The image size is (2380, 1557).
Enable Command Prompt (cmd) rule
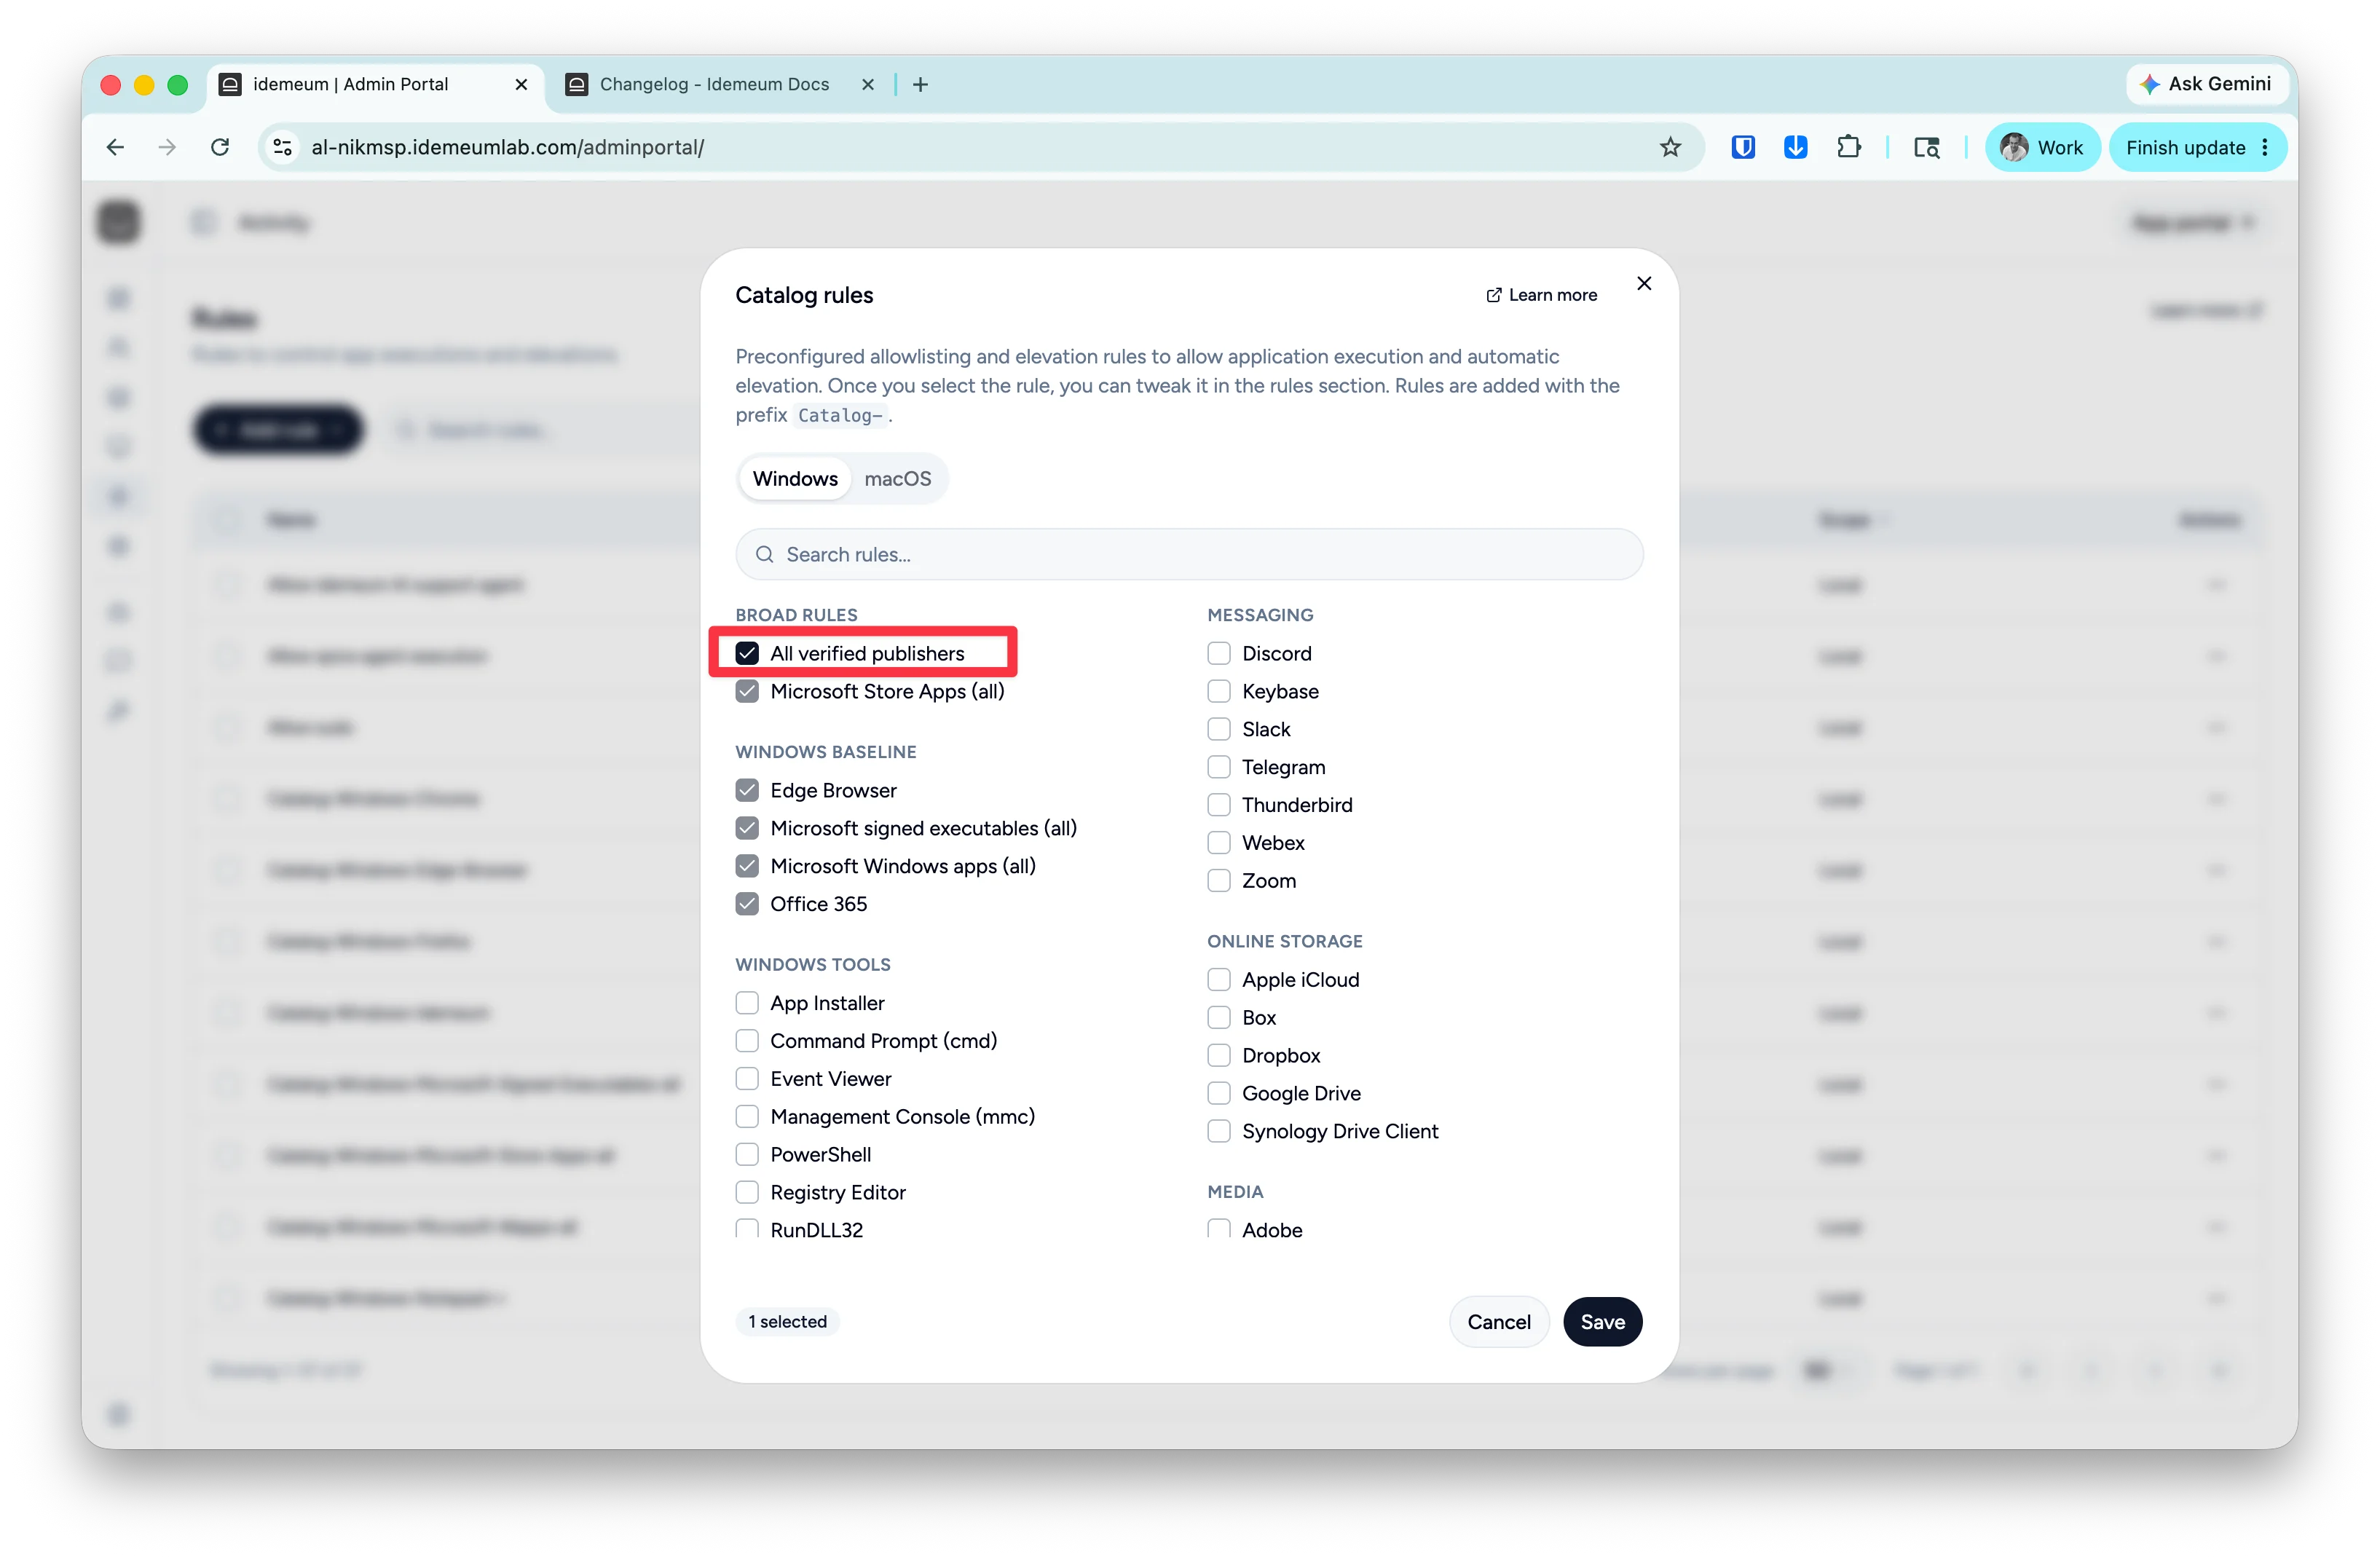click(747, 1041)
